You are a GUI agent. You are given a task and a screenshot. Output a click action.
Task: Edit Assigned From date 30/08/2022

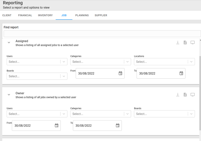point(86,73)
